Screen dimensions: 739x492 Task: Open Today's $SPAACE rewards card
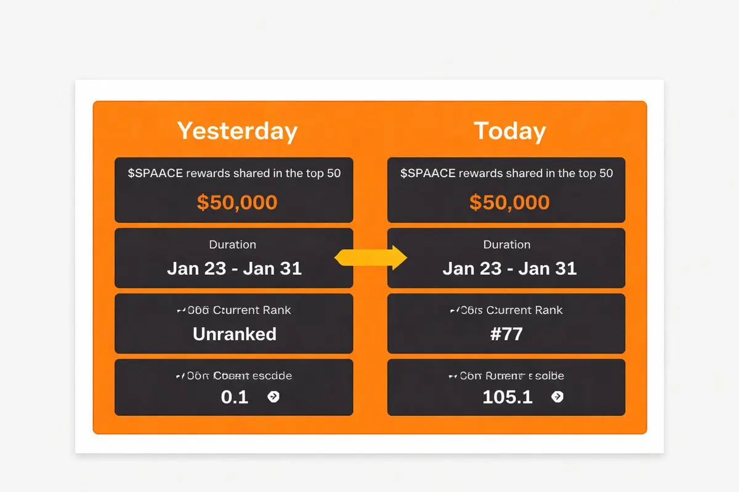point(506,189)
